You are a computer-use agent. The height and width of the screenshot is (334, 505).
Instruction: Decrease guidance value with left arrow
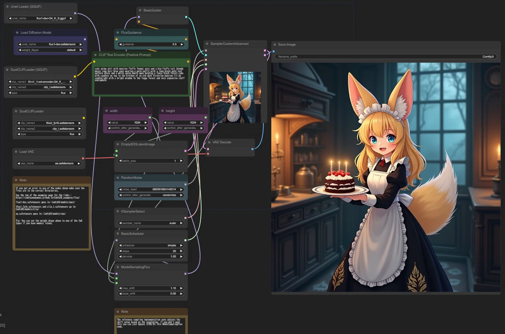pos(120,44)
